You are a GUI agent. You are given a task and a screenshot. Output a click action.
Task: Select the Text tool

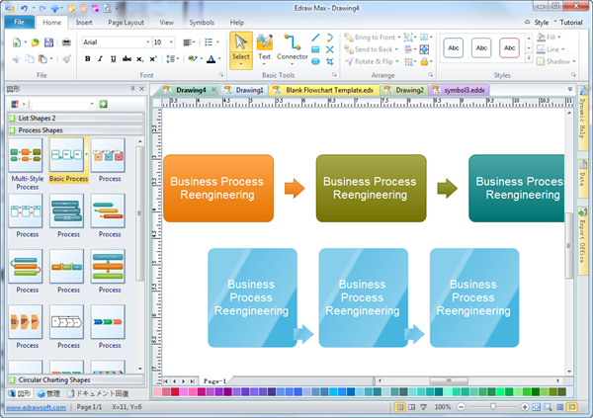click(x=265, y=47)
